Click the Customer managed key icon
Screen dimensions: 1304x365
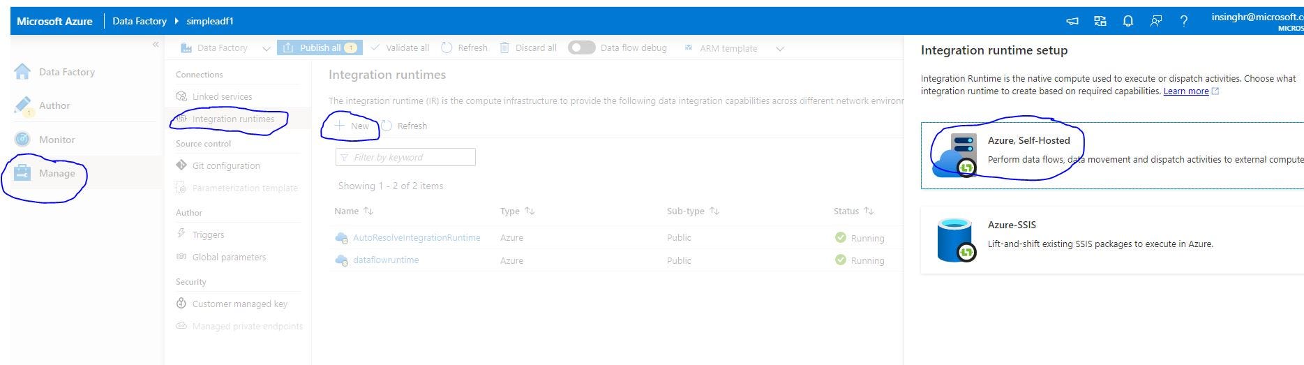(x=181, y=303)
